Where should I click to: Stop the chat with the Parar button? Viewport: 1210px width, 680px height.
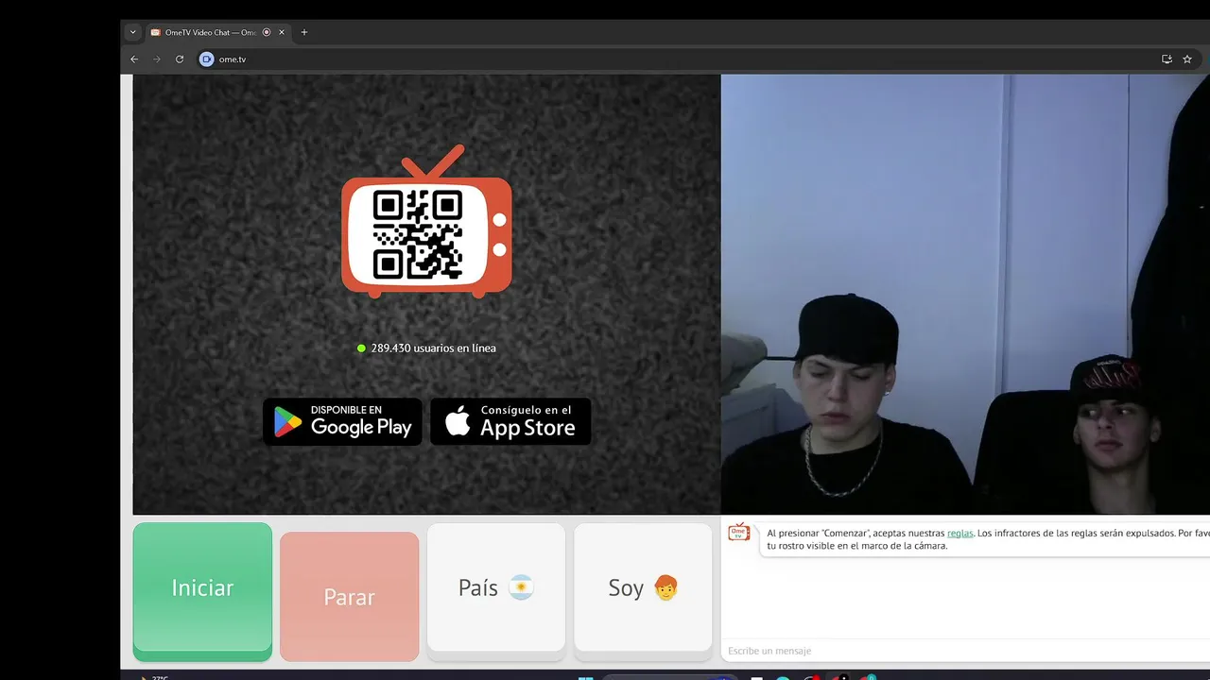(x=349, y=597)
